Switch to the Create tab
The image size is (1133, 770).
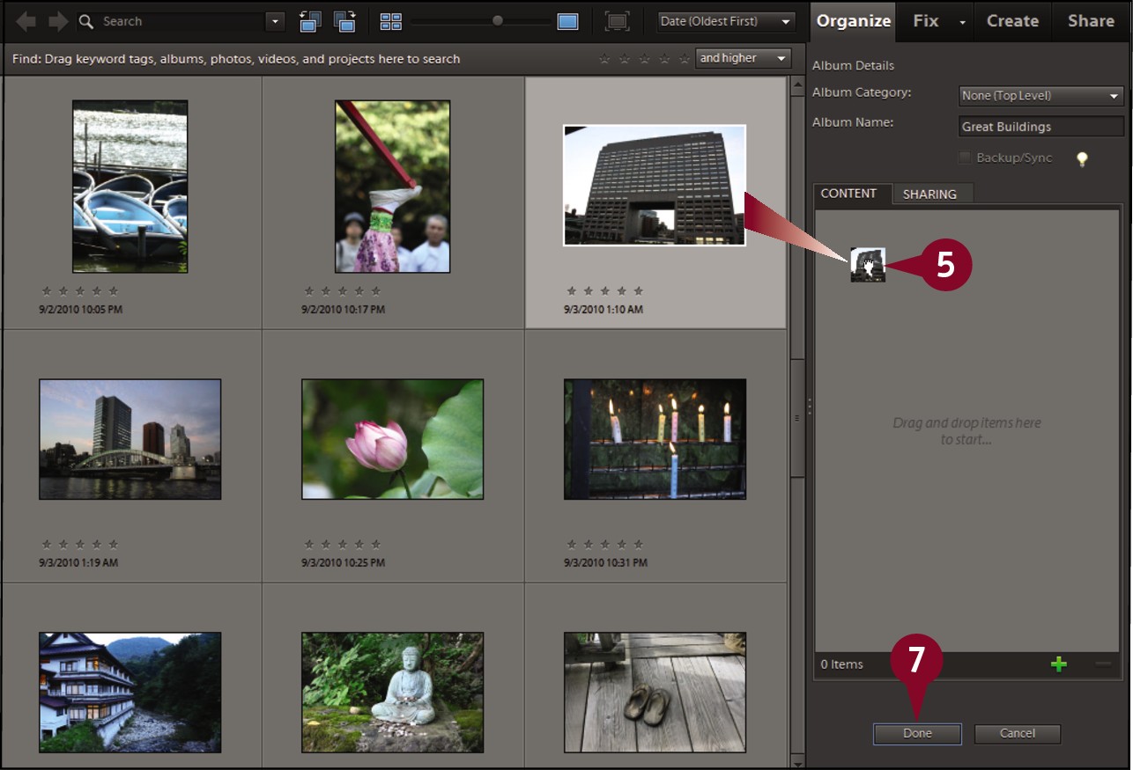[1012, 21]
